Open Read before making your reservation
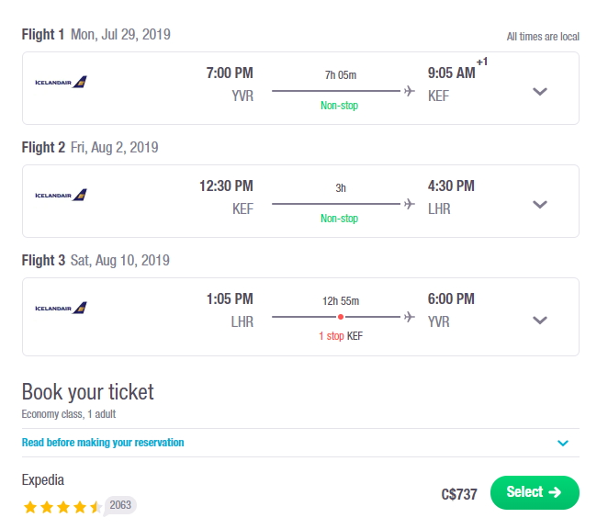Screen dimensions: 608x529 point(103,442)
